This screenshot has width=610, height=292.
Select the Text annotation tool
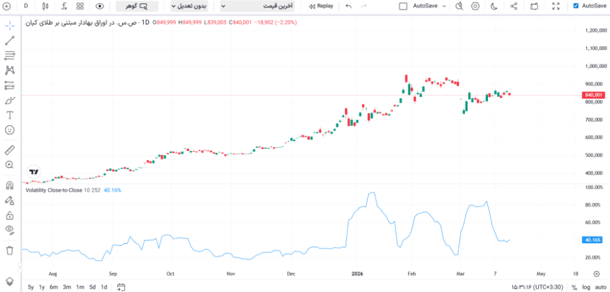[x=9, y=115]
